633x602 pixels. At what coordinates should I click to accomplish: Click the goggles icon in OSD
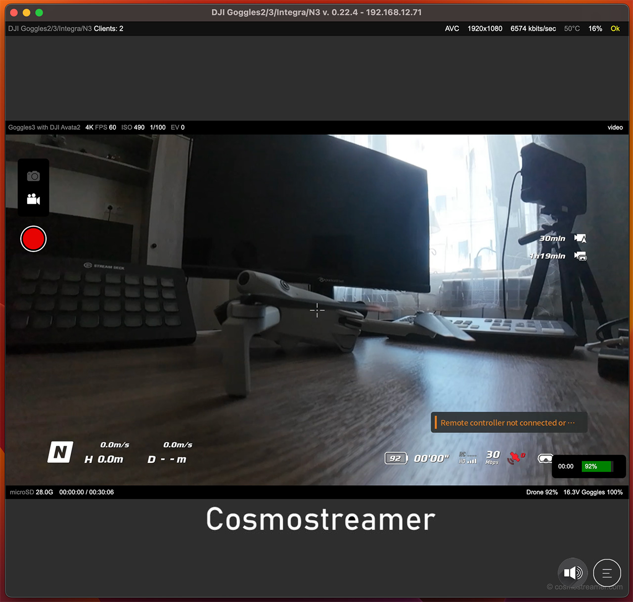click(545, 458)
